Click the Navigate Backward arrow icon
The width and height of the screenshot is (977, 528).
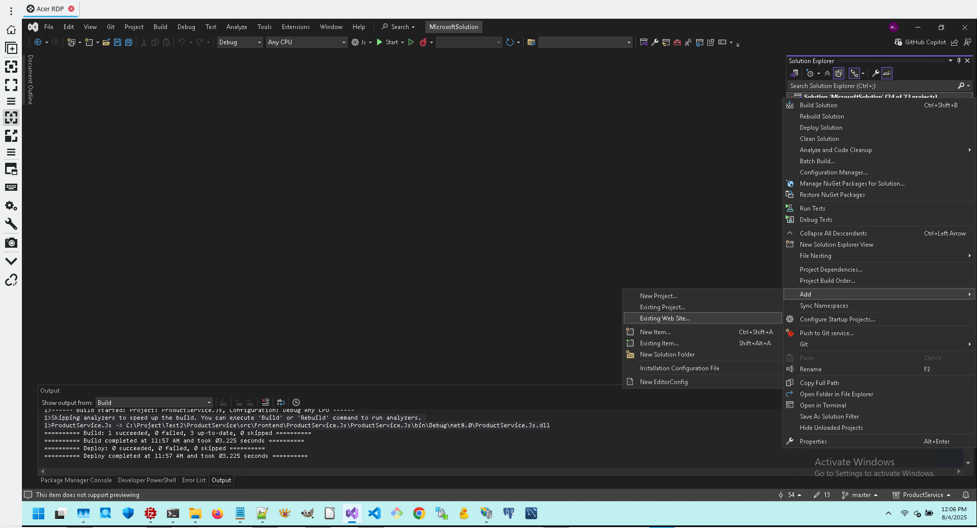(38, 42)
